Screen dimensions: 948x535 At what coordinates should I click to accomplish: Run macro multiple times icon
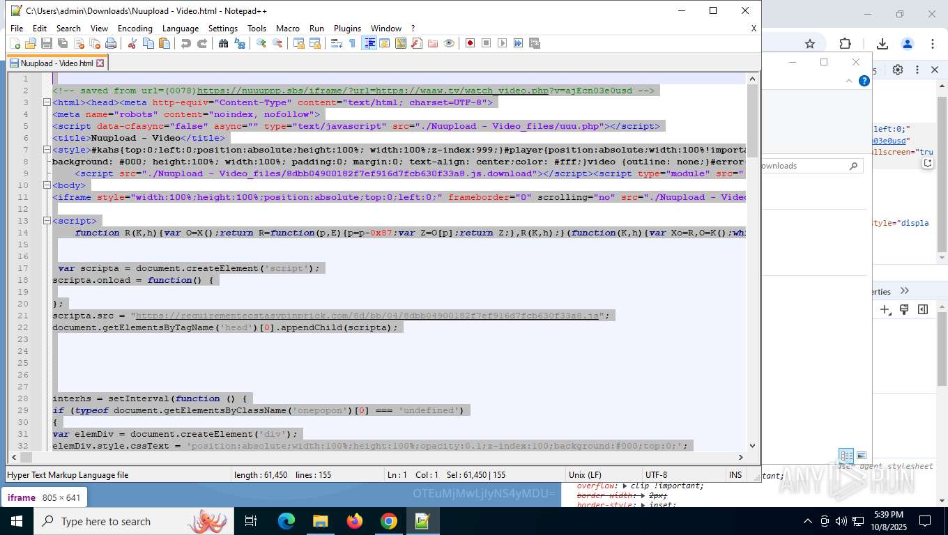(x=518, y=43)
